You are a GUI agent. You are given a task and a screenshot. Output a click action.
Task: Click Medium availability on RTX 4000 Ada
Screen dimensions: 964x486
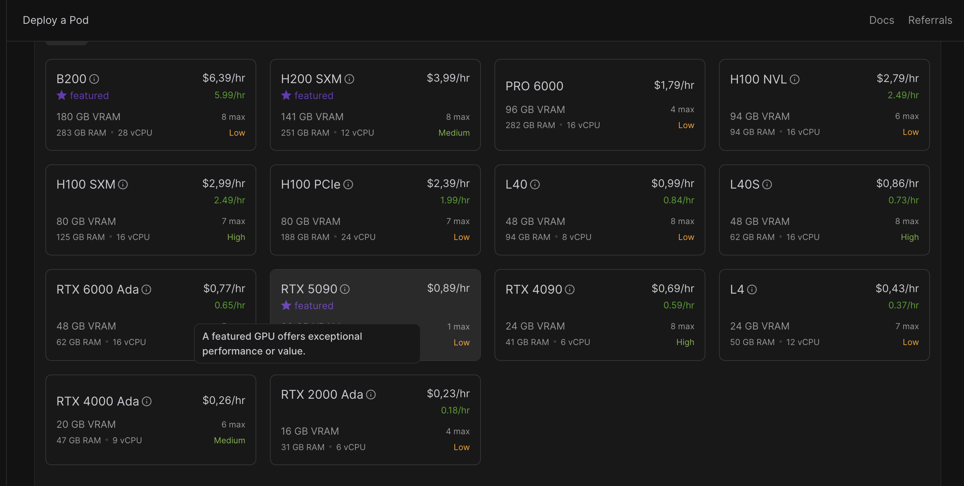coord(229,441)
